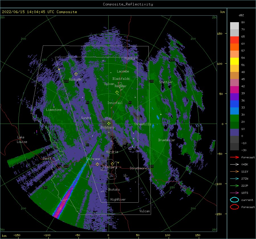The image size is (256, 239).
Task: Click the red 'forecast' ellipse legend icon
Action: 234,207
